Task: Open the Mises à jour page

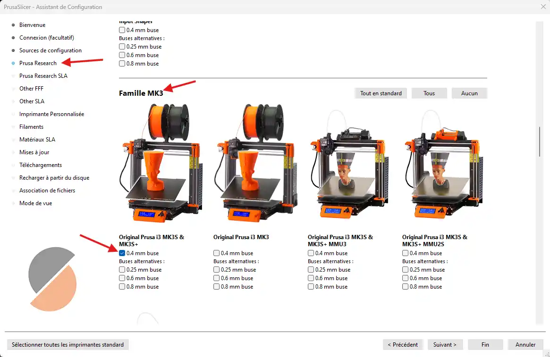Action: [x=34, y=152]
